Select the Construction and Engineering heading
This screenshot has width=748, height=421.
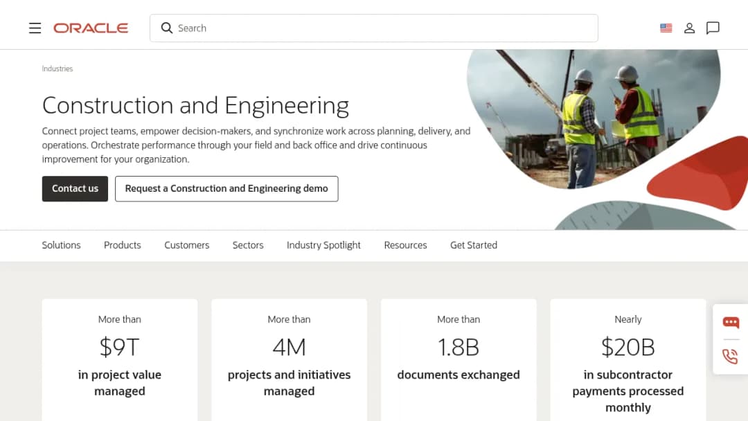point(195,105)
